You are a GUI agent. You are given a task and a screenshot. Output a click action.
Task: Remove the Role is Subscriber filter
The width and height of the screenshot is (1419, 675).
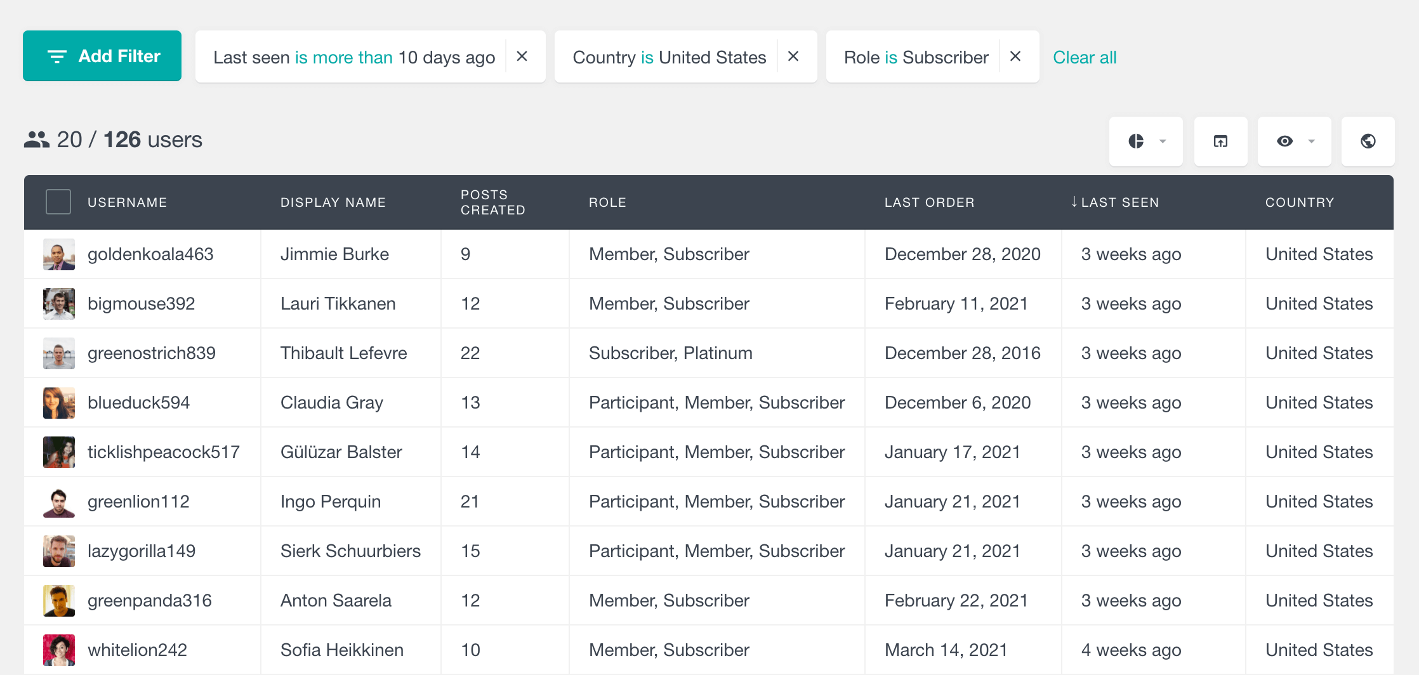pos(1015,56)
